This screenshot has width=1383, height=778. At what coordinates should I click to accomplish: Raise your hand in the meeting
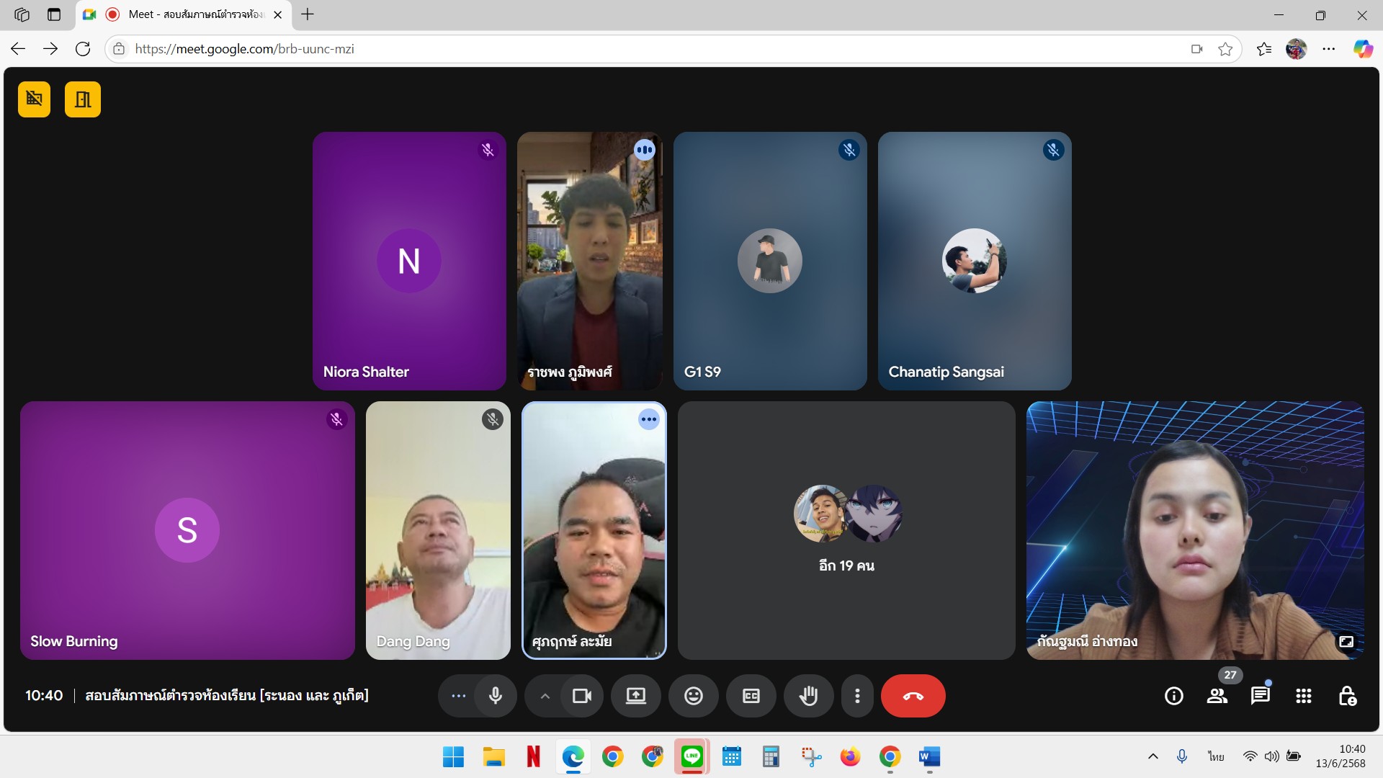click(808, 696)
